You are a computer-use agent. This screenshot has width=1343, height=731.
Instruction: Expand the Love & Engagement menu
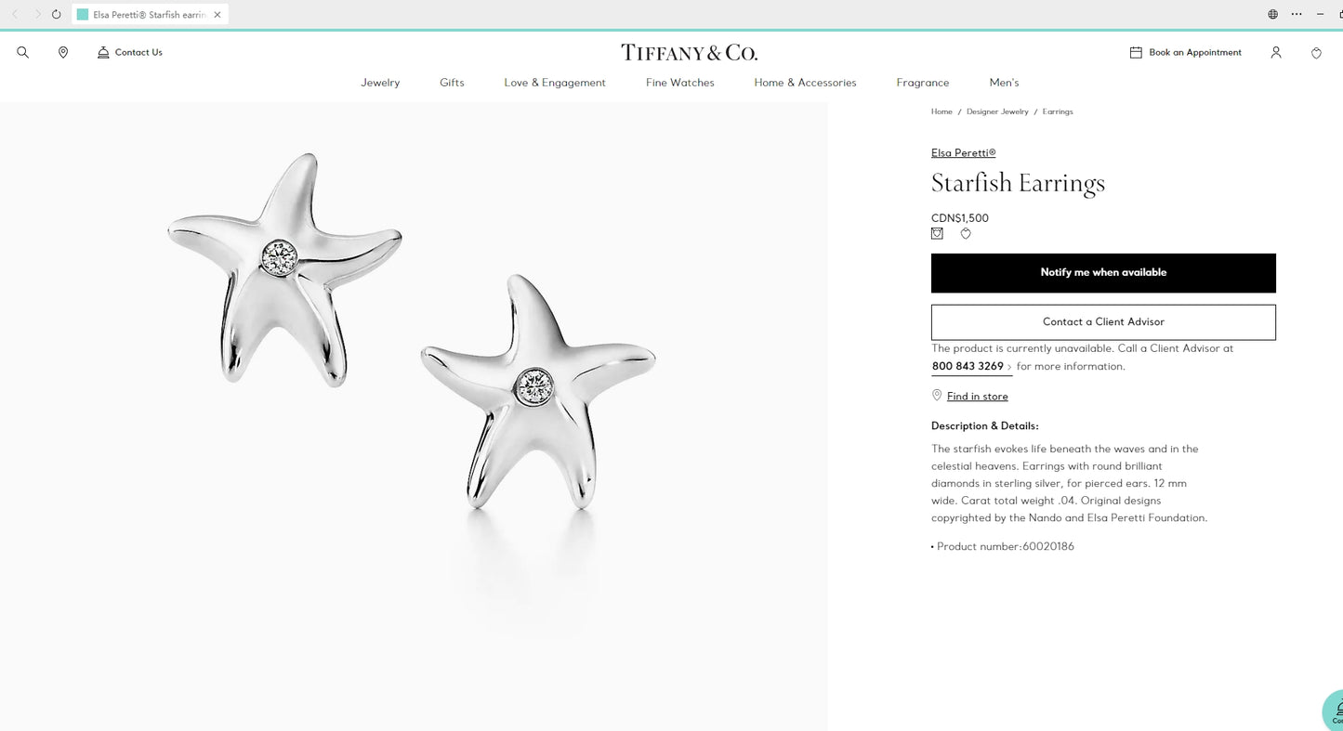click(555, 83)
